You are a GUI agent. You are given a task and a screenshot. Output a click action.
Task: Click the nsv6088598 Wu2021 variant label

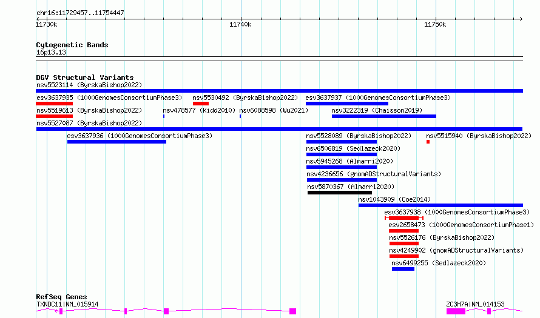point(274,110)
